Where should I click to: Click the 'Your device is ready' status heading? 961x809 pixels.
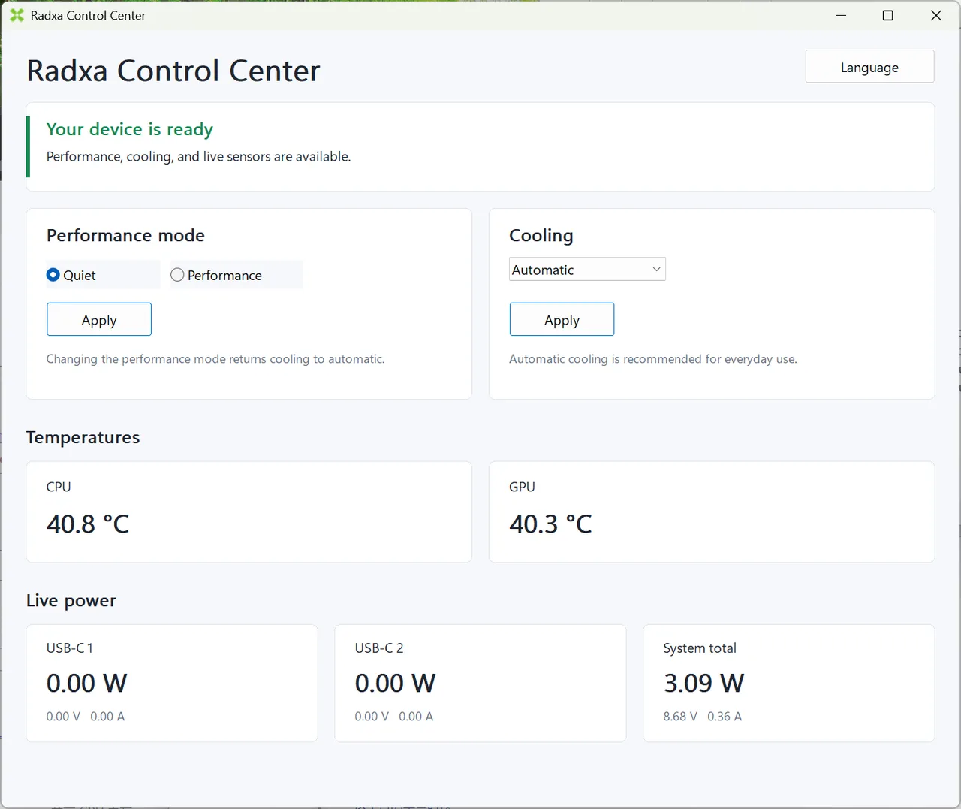coord(130,129)
